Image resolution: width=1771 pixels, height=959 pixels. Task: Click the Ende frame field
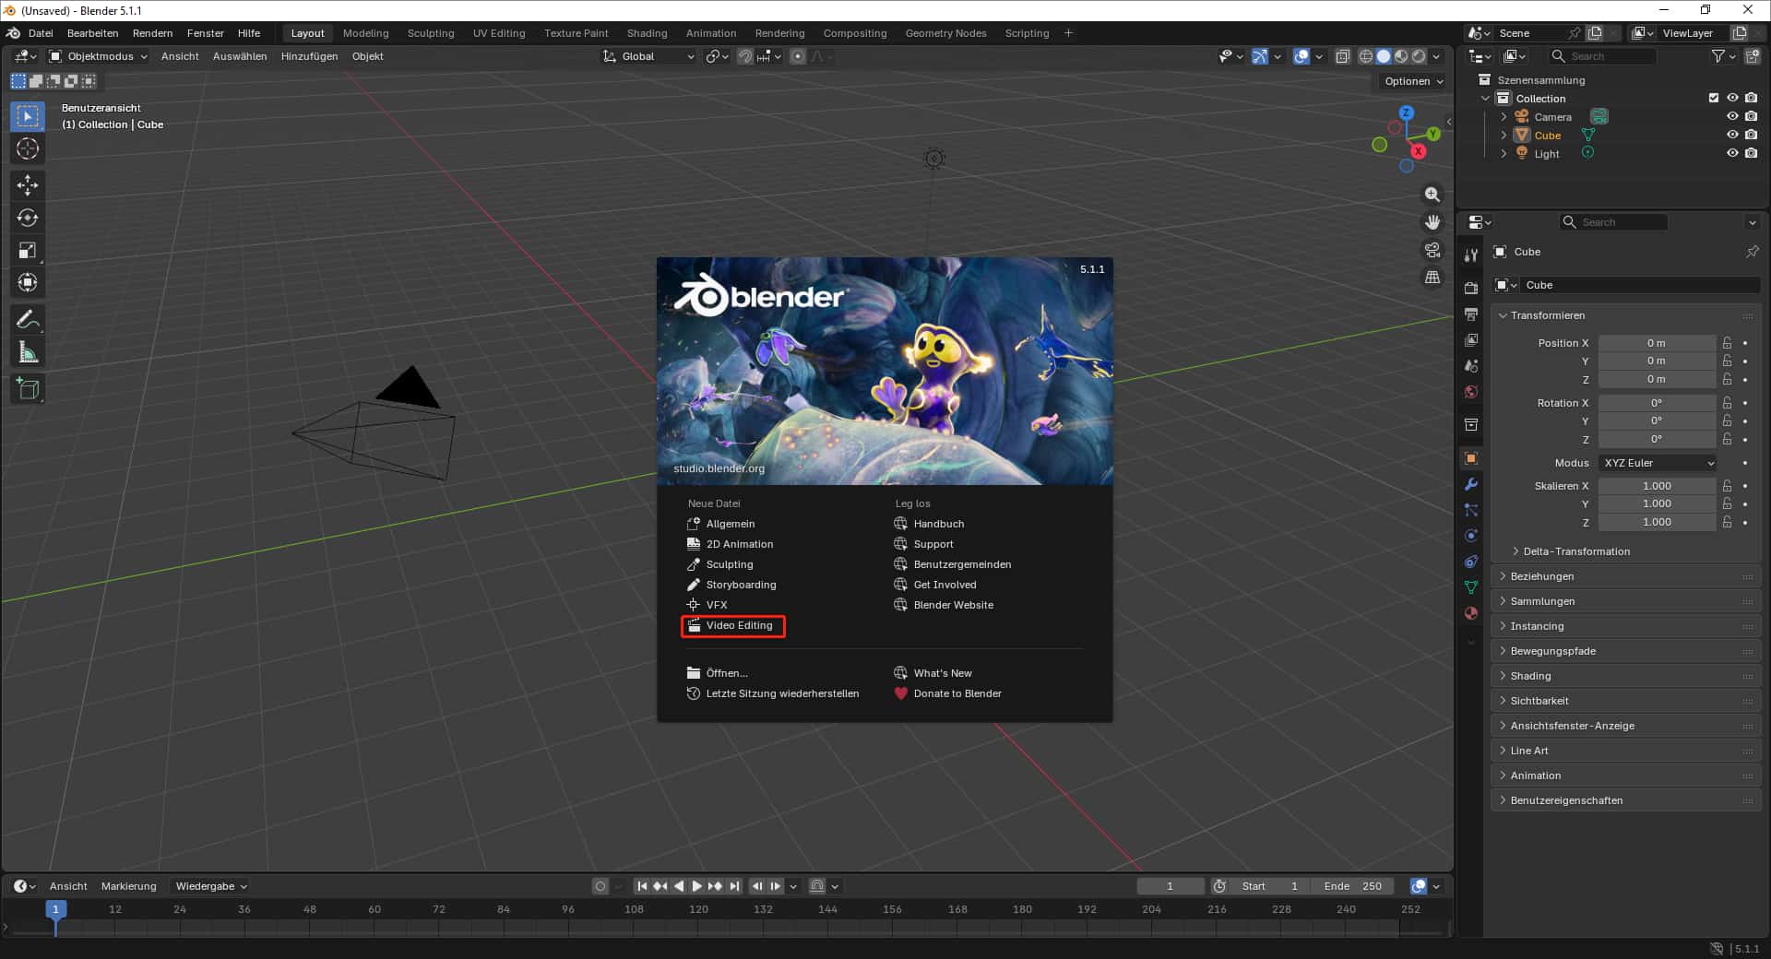(x=1352, y=886)
